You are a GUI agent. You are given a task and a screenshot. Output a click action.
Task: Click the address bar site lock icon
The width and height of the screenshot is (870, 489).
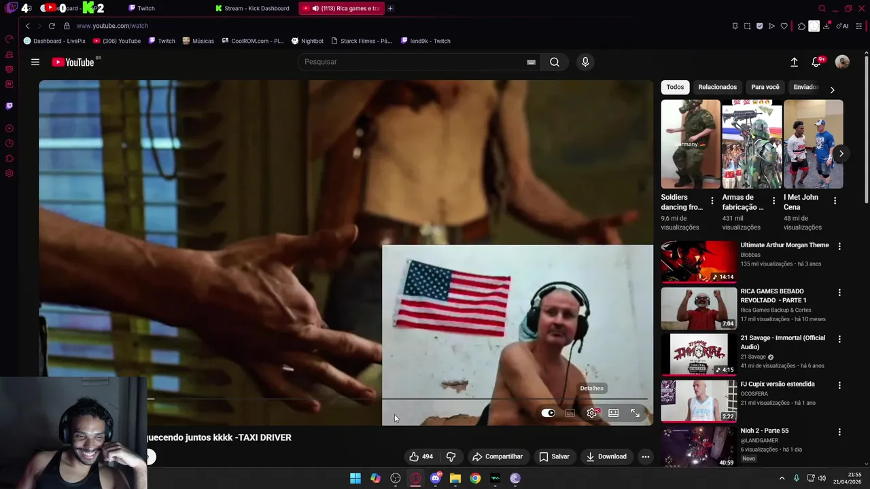(x=67, y=26)
